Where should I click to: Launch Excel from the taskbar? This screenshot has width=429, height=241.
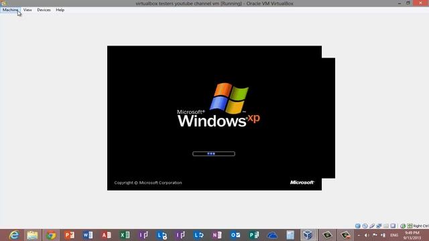point(125,235)
